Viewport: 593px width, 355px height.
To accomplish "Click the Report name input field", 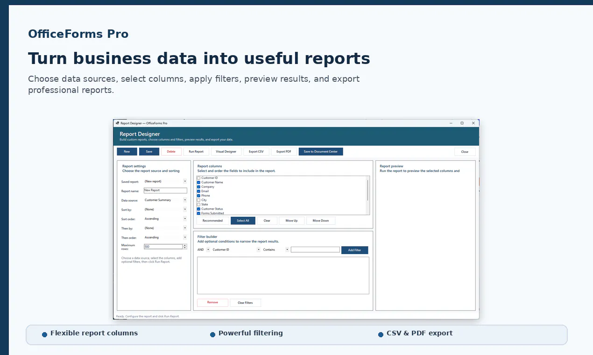I will tap(165, 191).
